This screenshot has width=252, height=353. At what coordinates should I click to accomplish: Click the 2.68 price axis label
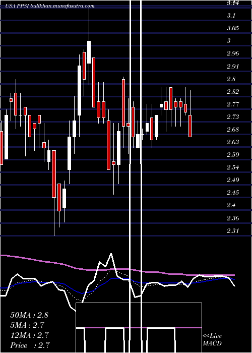click(x=233, y=130)
